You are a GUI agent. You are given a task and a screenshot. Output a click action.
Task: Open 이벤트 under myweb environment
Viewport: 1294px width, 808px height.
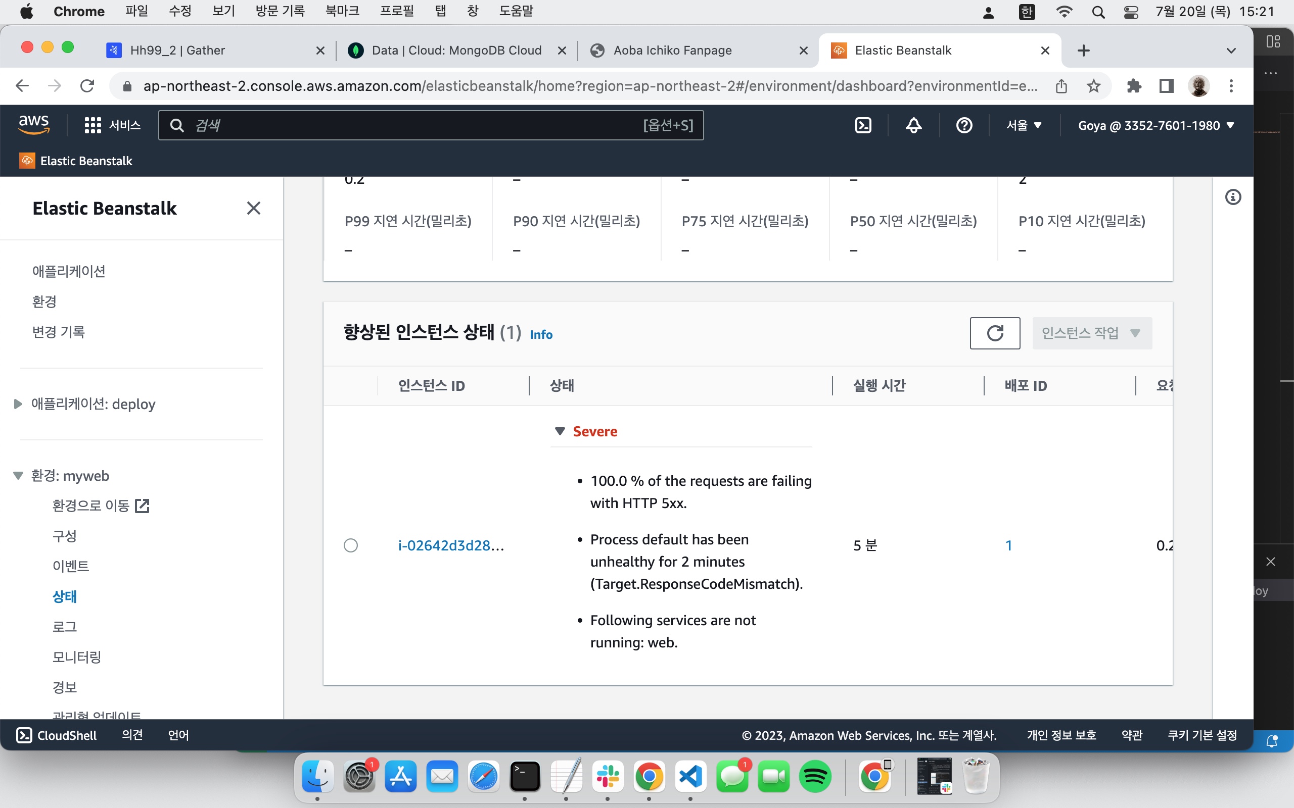[x=70, y=566]
